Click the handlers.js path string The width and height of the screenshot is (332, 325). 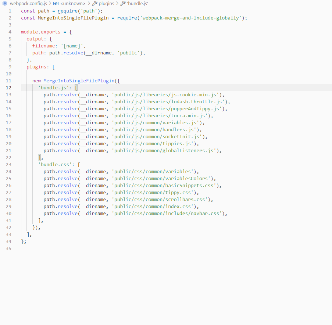154,130
